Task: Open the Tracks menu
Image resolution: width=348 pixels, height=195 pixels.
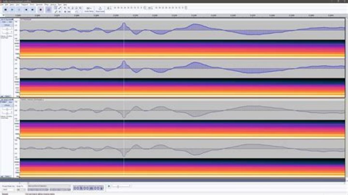Action: pos(32,4)
